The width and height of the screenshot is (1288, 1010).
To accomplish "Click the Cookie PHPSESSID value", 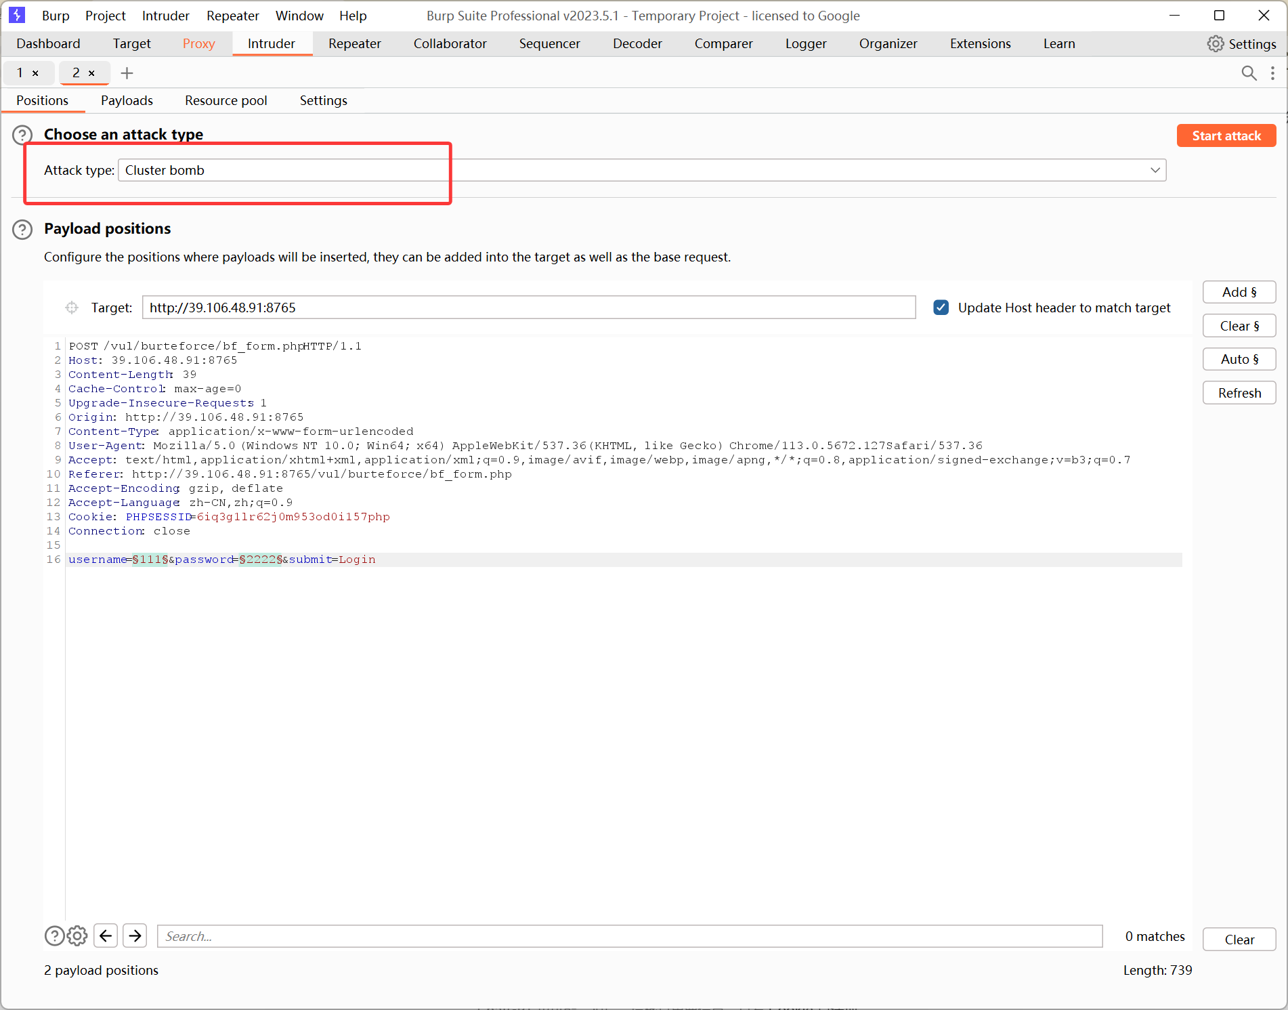I will pyautogui.click(x=293, y=517).
